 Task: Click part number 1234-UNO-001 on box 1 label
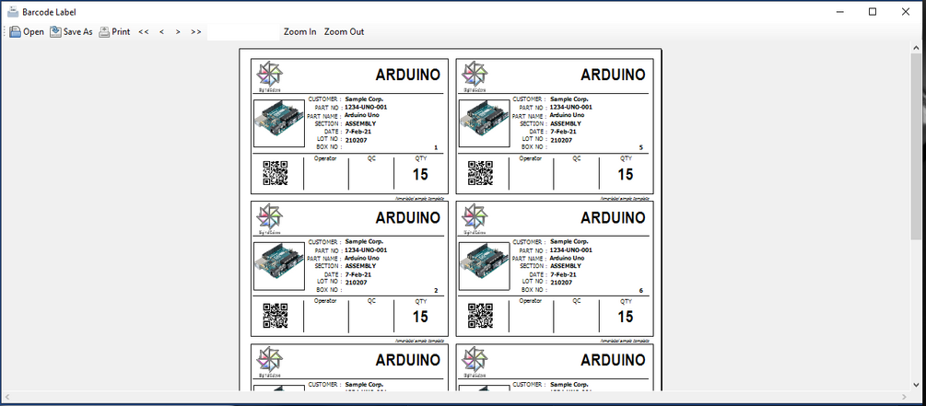pos(366,108)
